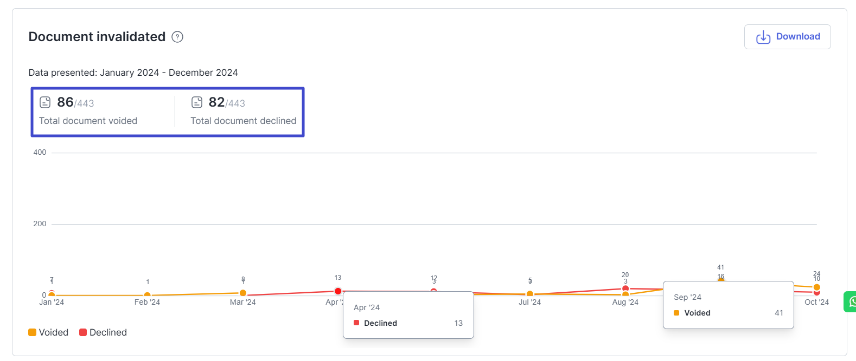Click the orange Voided legend color square
The image size is (856, 361).
pos(33,332)
